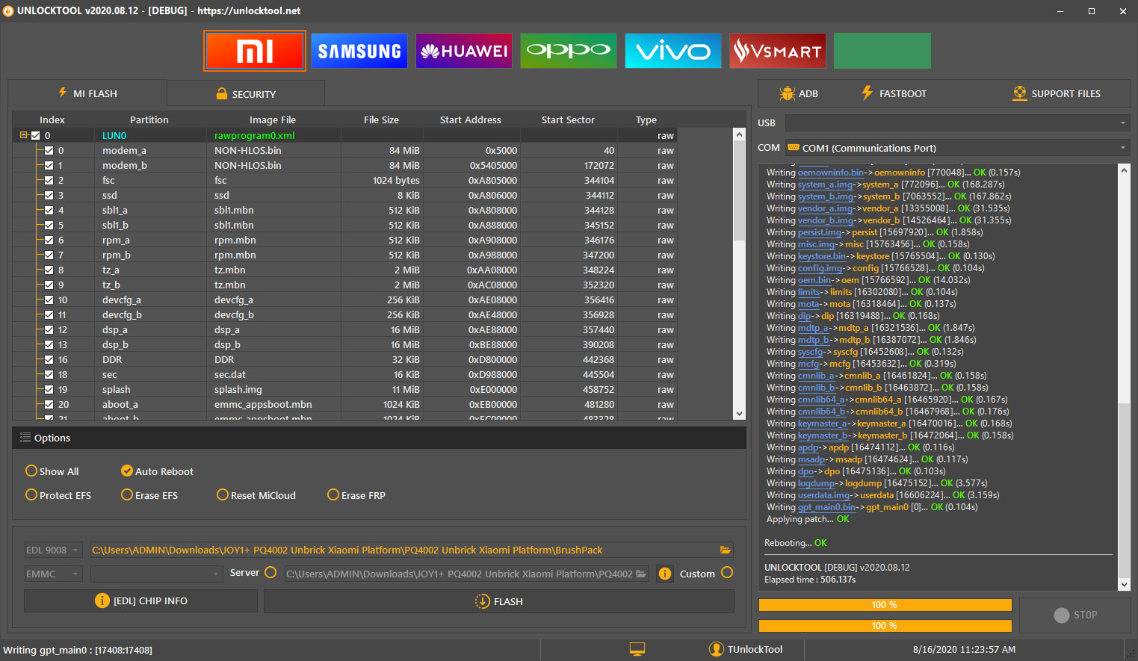Disable the Auto Reboot option

[x=127, y=471]
